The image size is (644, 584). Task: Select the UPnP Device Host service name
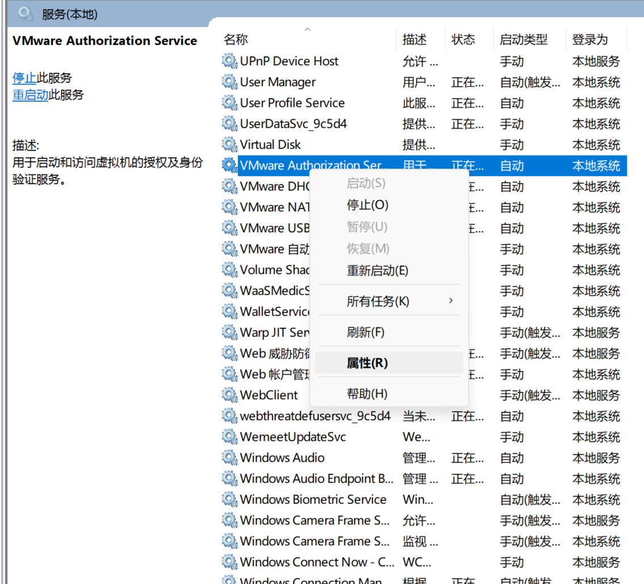(289, 61)
